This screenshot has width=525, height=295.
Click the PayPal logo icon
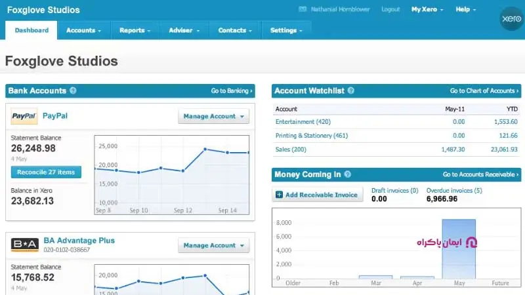[24, 116]
